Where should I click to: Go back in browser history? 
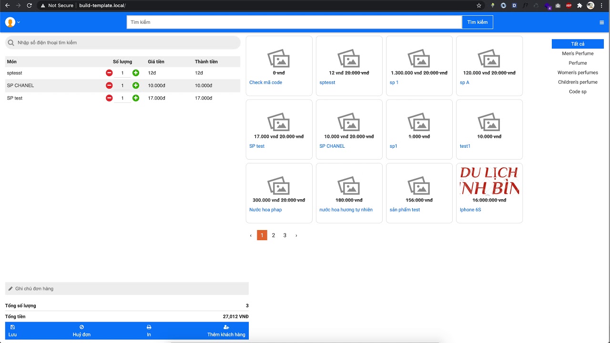(x=7, y=6)
